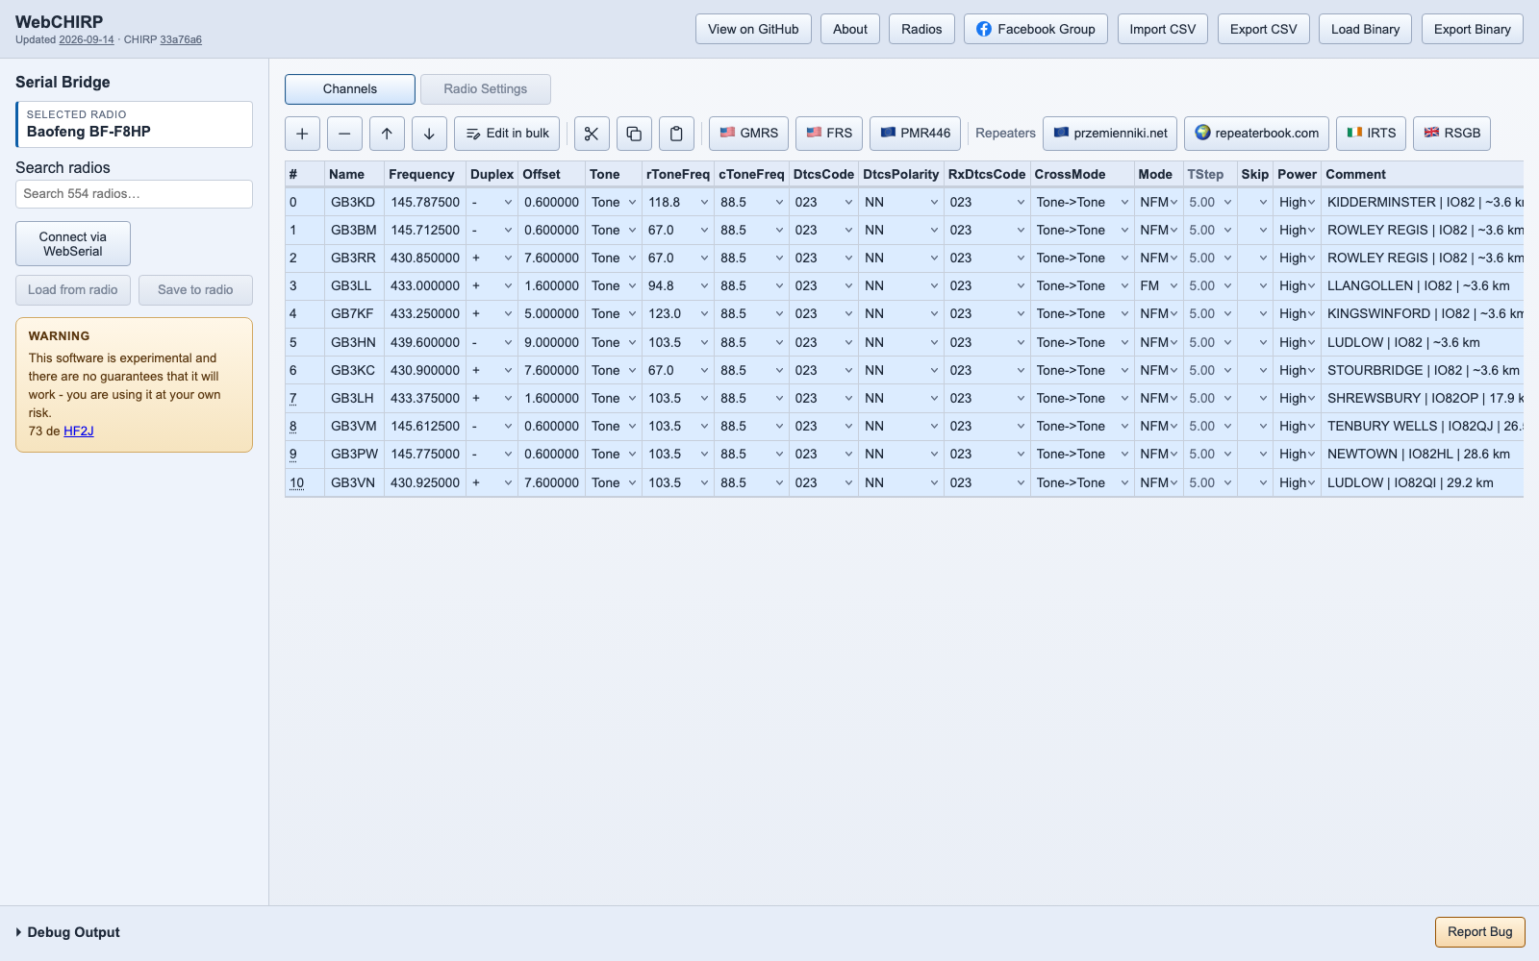The width and height of the screenshot is (1539, 961).
Task: Open rToneFreq dropdown for GB3RR
Action: click(678, 259)
